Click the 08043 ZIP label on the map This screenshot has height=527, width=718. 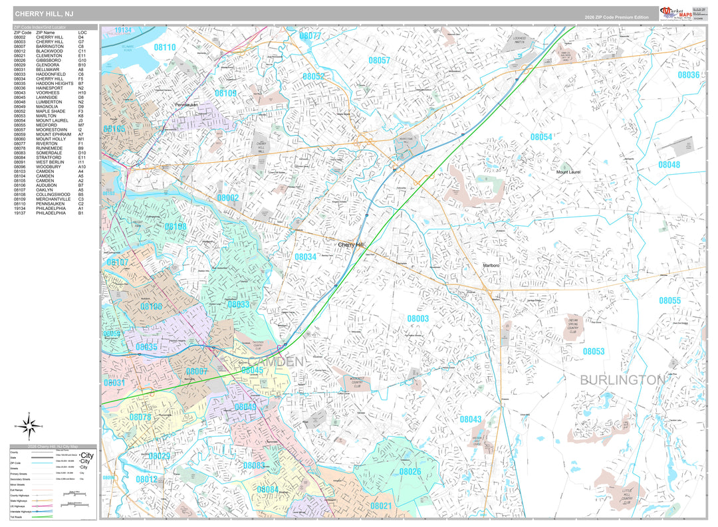click(471, 419)
